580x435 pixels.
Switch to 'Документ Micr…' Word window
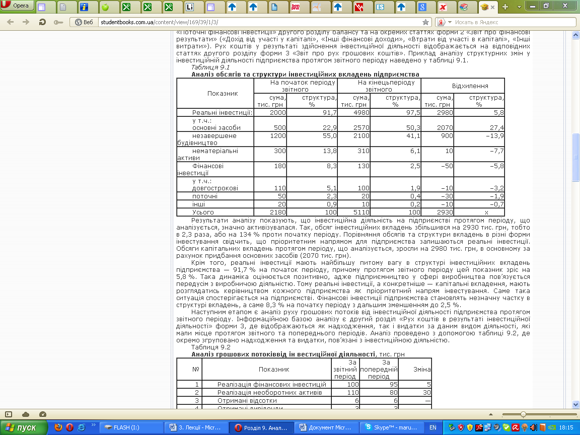click(x=327, y=427)
